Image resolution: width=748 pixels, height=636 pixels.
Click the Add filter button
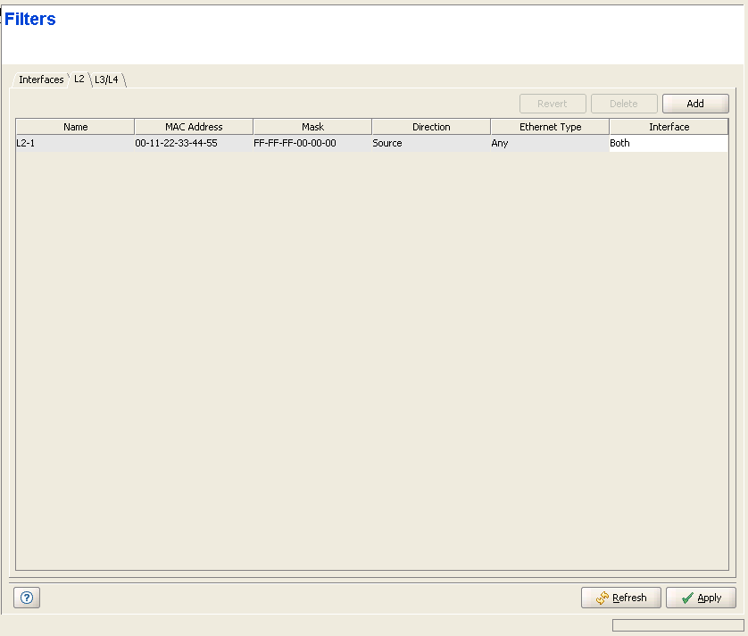695,104
